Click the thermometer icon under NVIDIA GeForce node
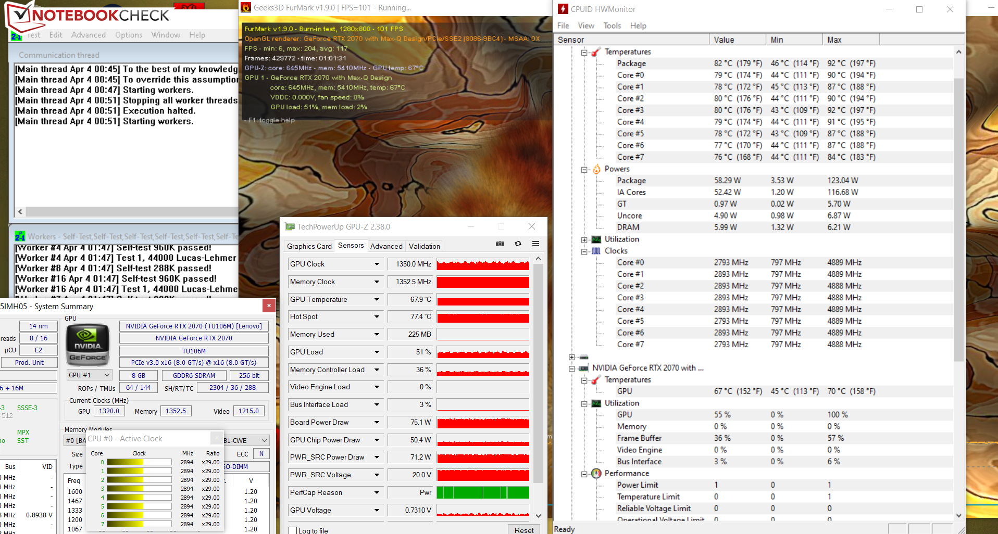The image size is (998, 534). (x=596, y=379)
